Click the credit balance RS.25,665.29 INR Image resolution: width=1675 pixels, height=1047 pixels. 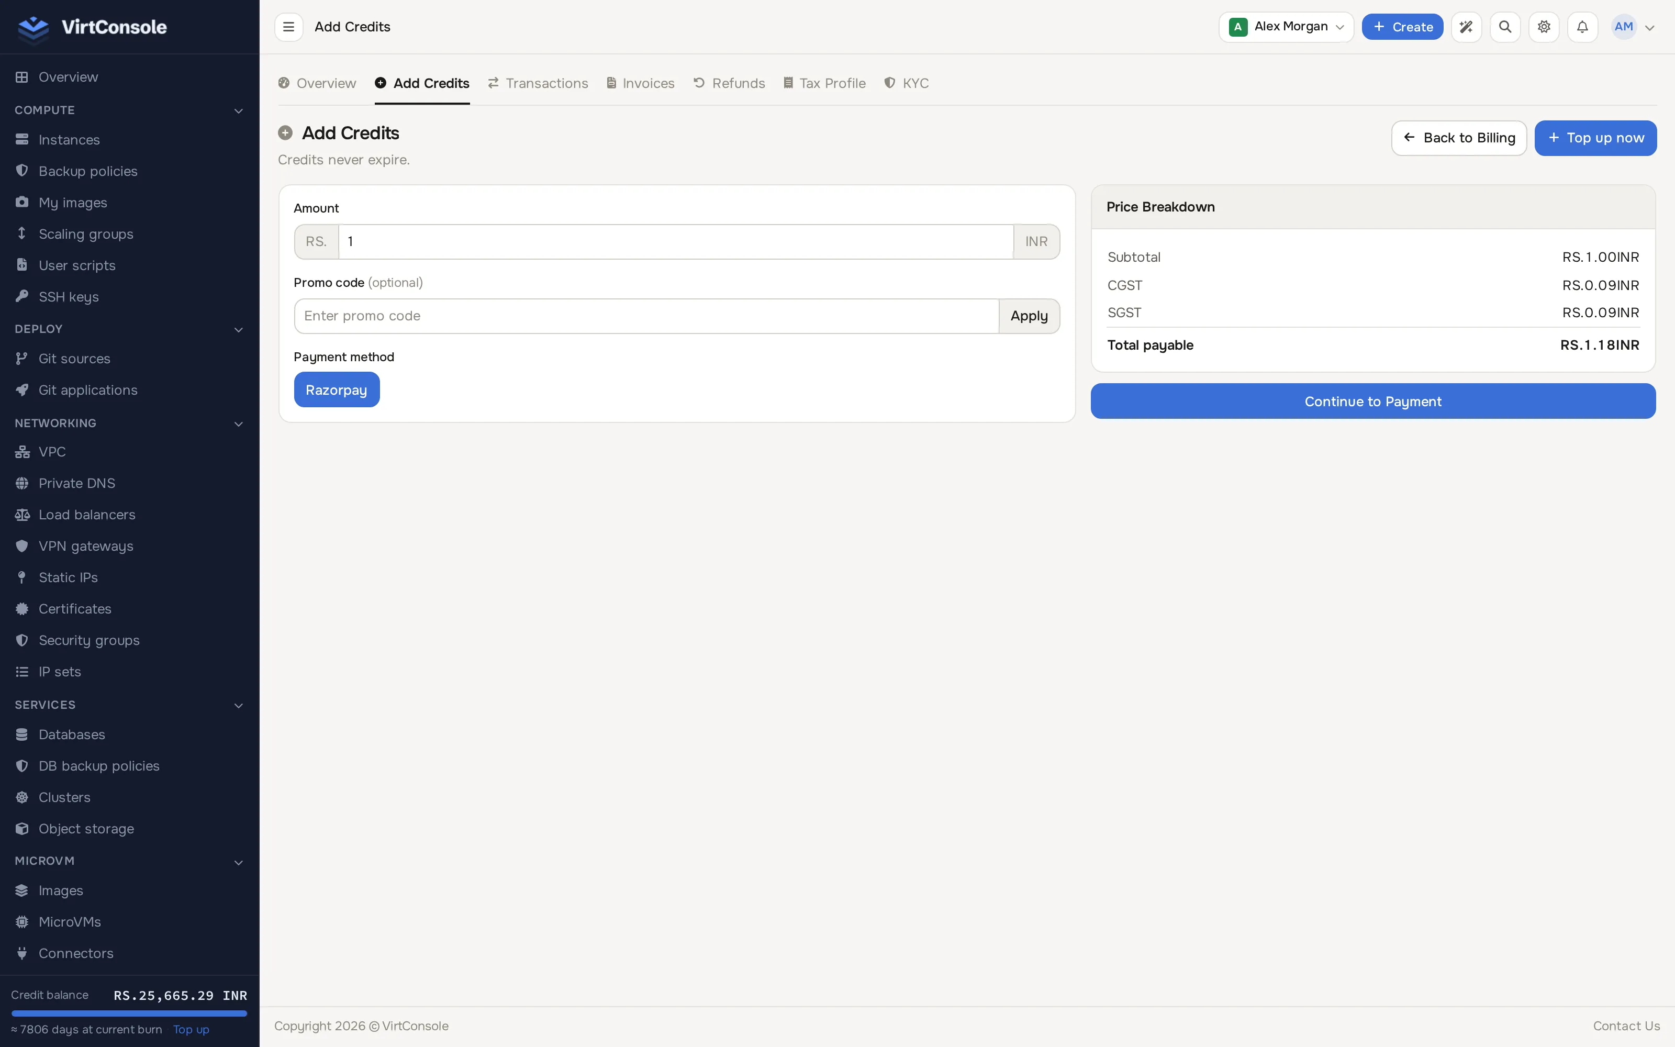tap(180, 995)
